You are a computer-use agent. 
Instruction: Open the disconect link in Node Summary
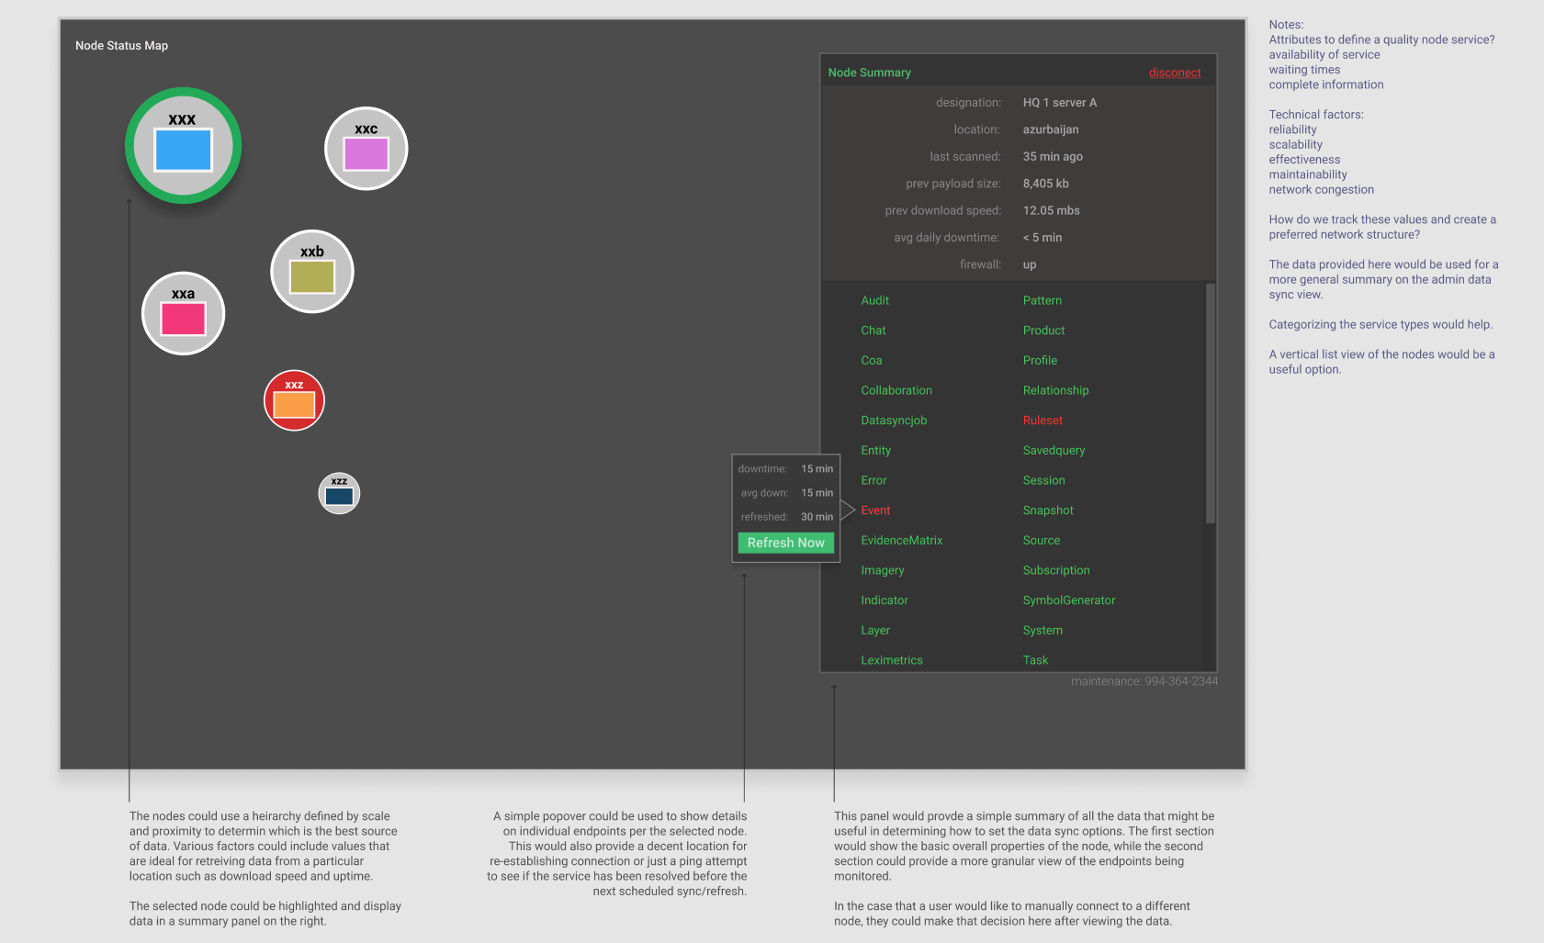click(1175, 72)
